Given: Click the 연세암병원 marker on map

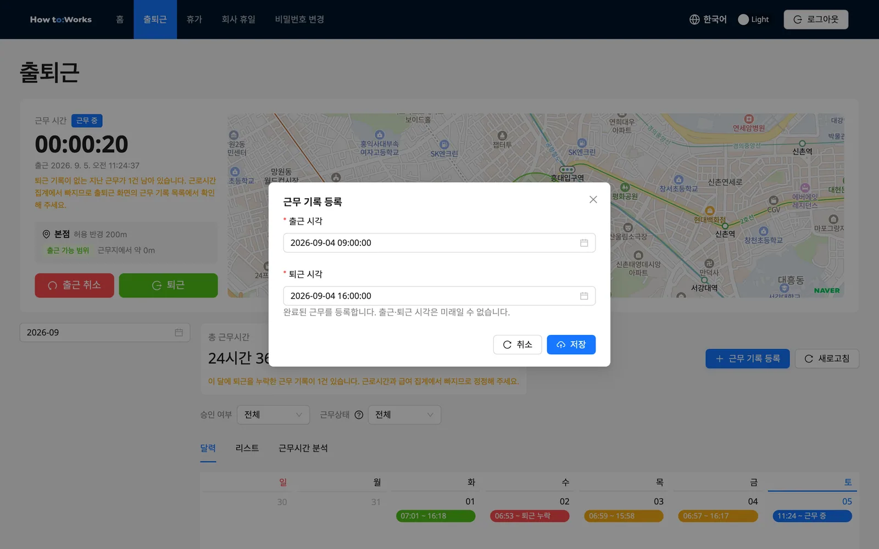Looking at the screenshot, I should [x=749, y=119].
